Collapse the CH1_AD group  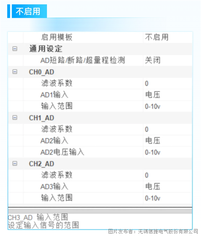15,117
